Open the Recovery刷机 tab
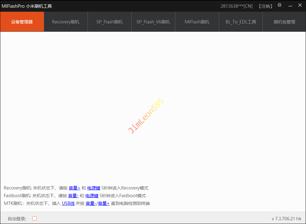306x224 pixels. coord(66,22)
